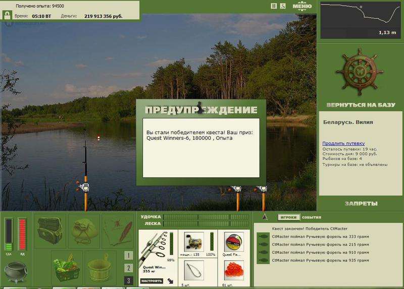
Task: Click the Предупреждение dialog title
Action: (x=201, y=110)
